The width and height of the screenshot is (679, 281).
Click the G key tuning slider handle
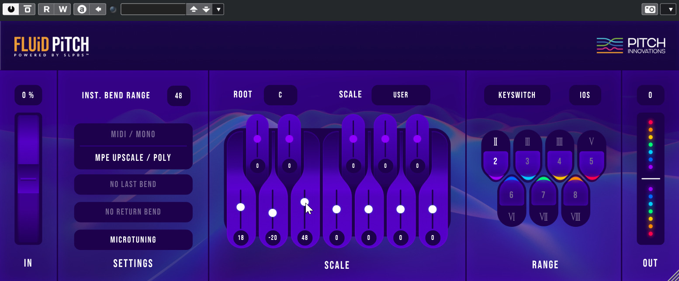(368, 209)
